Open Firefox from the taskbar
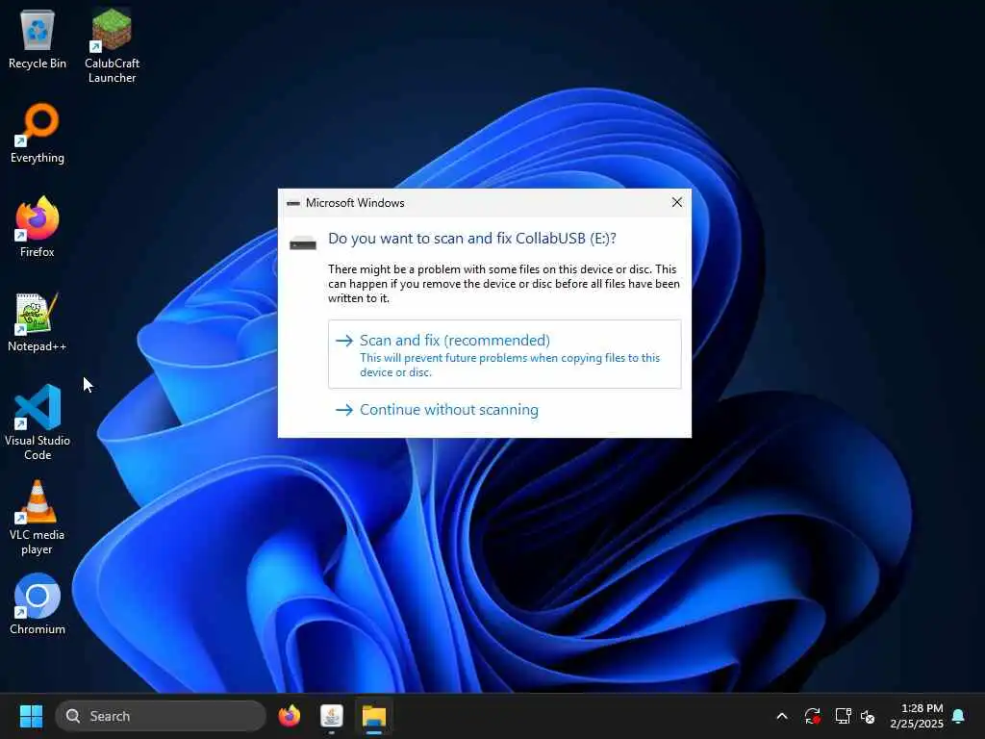The image size is (985, 739). pos(290,716)
